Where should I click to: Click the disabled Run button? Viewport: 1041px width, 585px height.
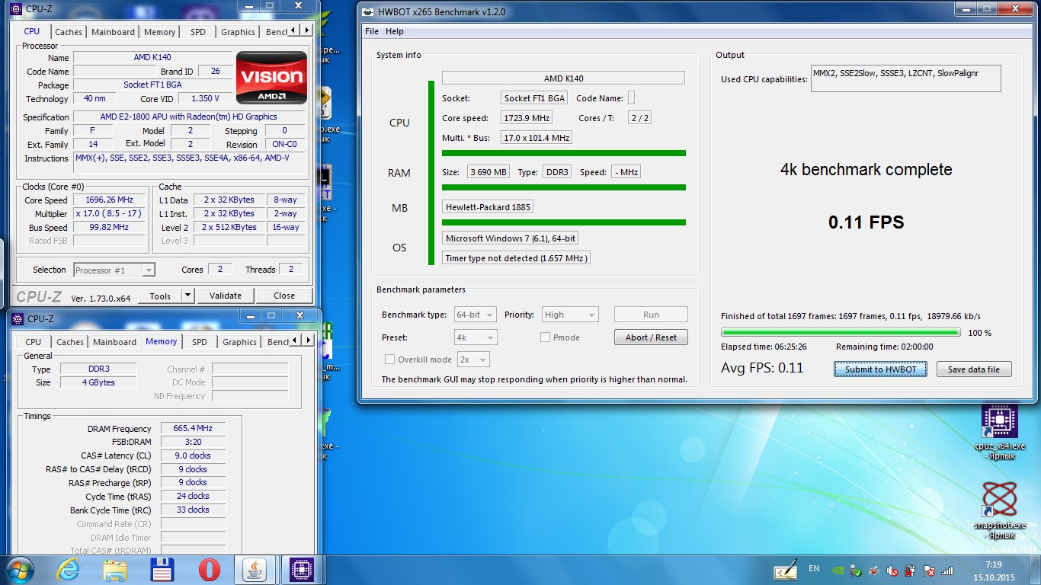pyautogui.click(x=651, y=315)
